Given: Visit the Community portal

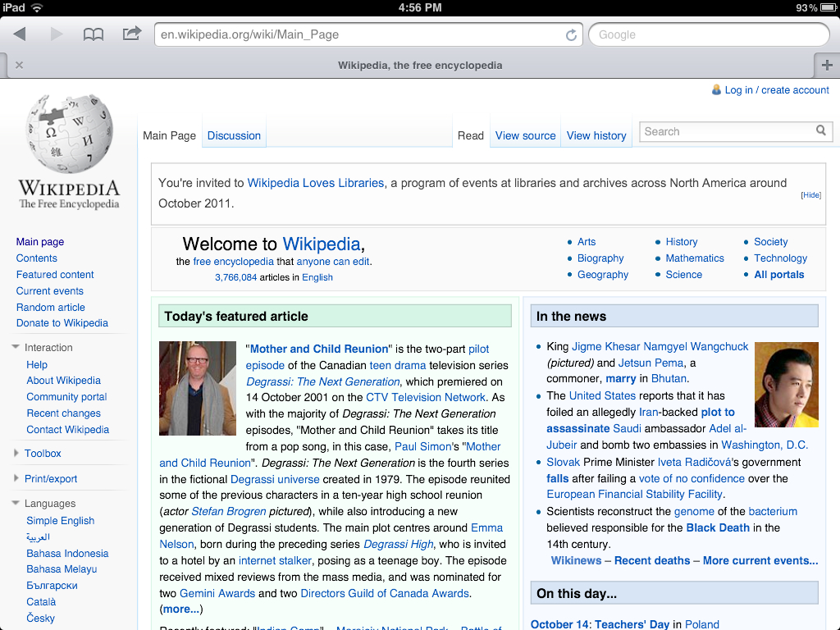Looking at the screenshot, I should (x=67, y=397).
